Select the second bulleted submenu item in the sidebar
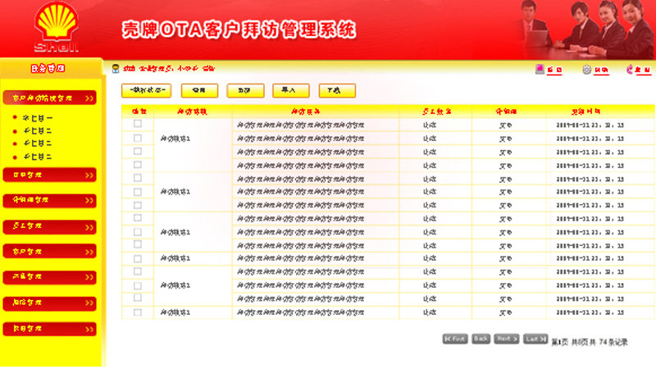Viewport: 656px width, 369px height. (x=37, y=131)
